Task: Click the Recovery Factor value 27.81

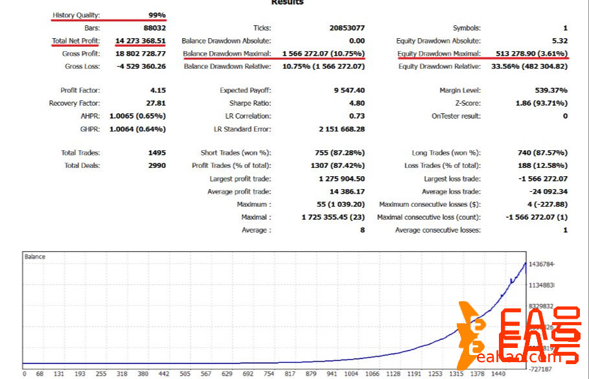Action: point(156,104)
